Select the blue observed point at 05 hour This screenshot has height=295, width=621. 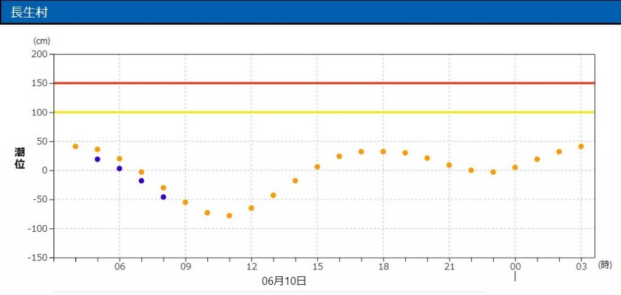tap(98, 160)
